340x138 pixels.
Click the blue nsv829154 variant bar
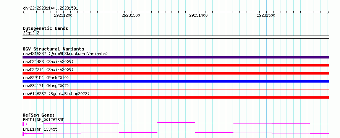pyautogui.click(x=176, y=81)
